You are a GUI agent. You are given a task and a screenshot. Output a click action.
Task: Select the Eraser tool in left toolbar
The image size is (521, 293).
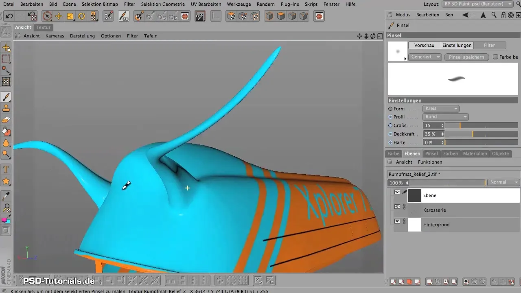tap(6, 120)
